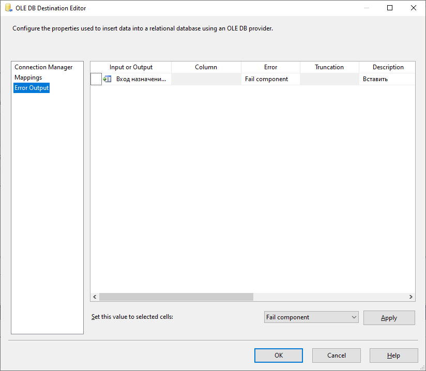Click the OLE DB Destination icon in title bar
Screen dimensions: 426x371
point(7,7)
